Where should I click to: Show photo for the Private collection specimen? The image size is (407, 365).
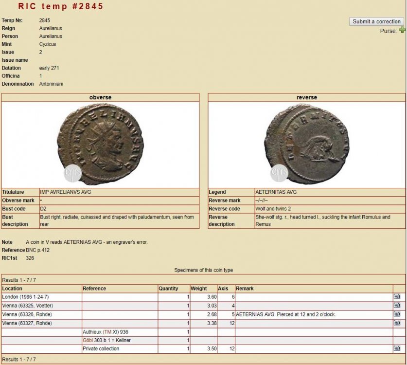point(397,349)
